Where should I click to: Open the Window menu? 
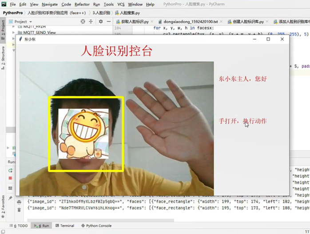135,4
